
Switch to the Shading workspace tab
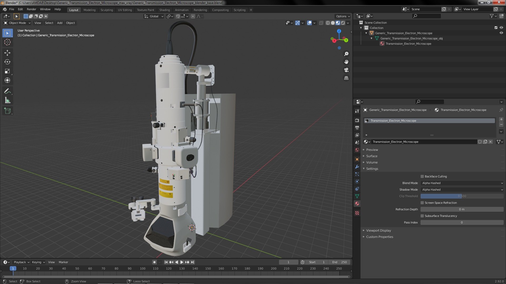164,10
